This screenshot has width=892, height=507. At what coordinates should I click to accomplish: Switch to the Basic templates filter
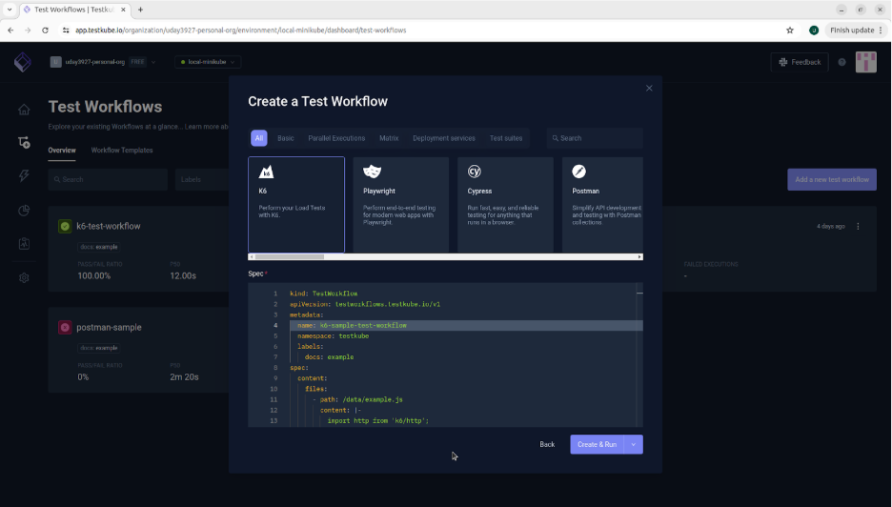(x=286, y=138)
